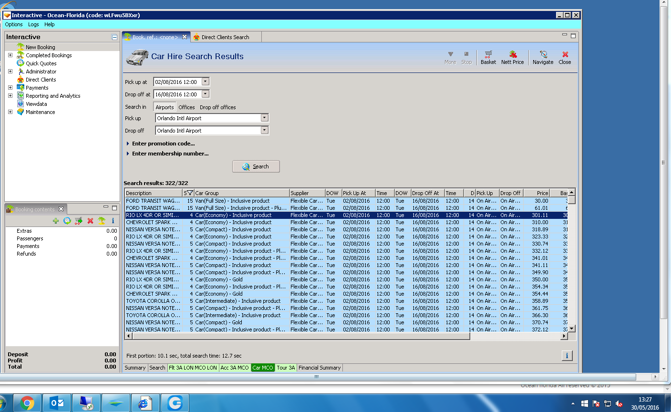Click the horizontal scrollbar of results table
671x412 pixels.
[300, 336]
